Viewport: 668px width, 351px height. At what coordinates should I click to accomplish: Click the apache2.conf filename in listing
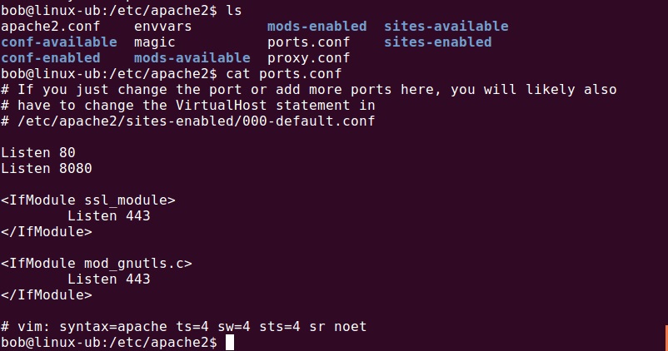tap(50, 27)
